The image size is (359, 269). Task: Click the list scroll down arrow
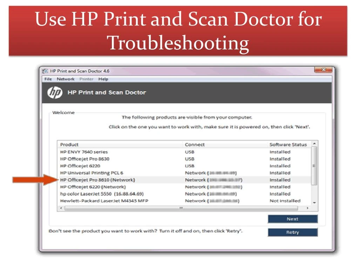click(x=314, y=203)
